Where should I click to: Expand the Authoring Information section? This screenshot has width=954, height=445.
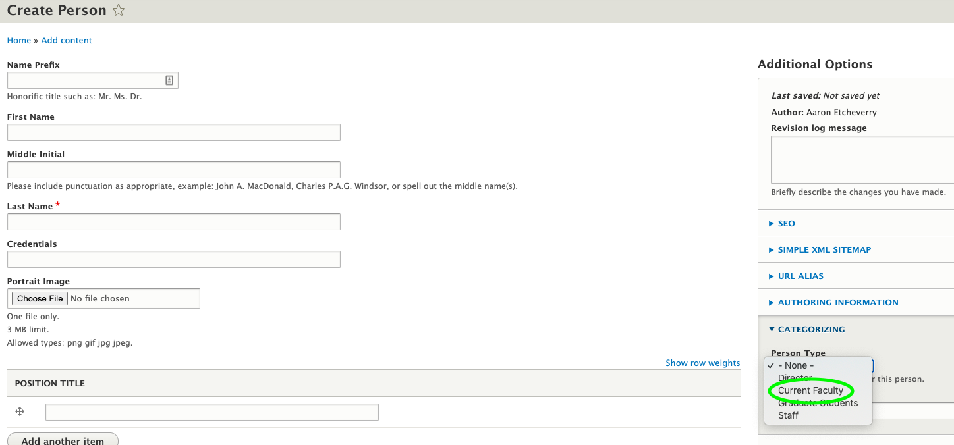[x=837, y=302]
